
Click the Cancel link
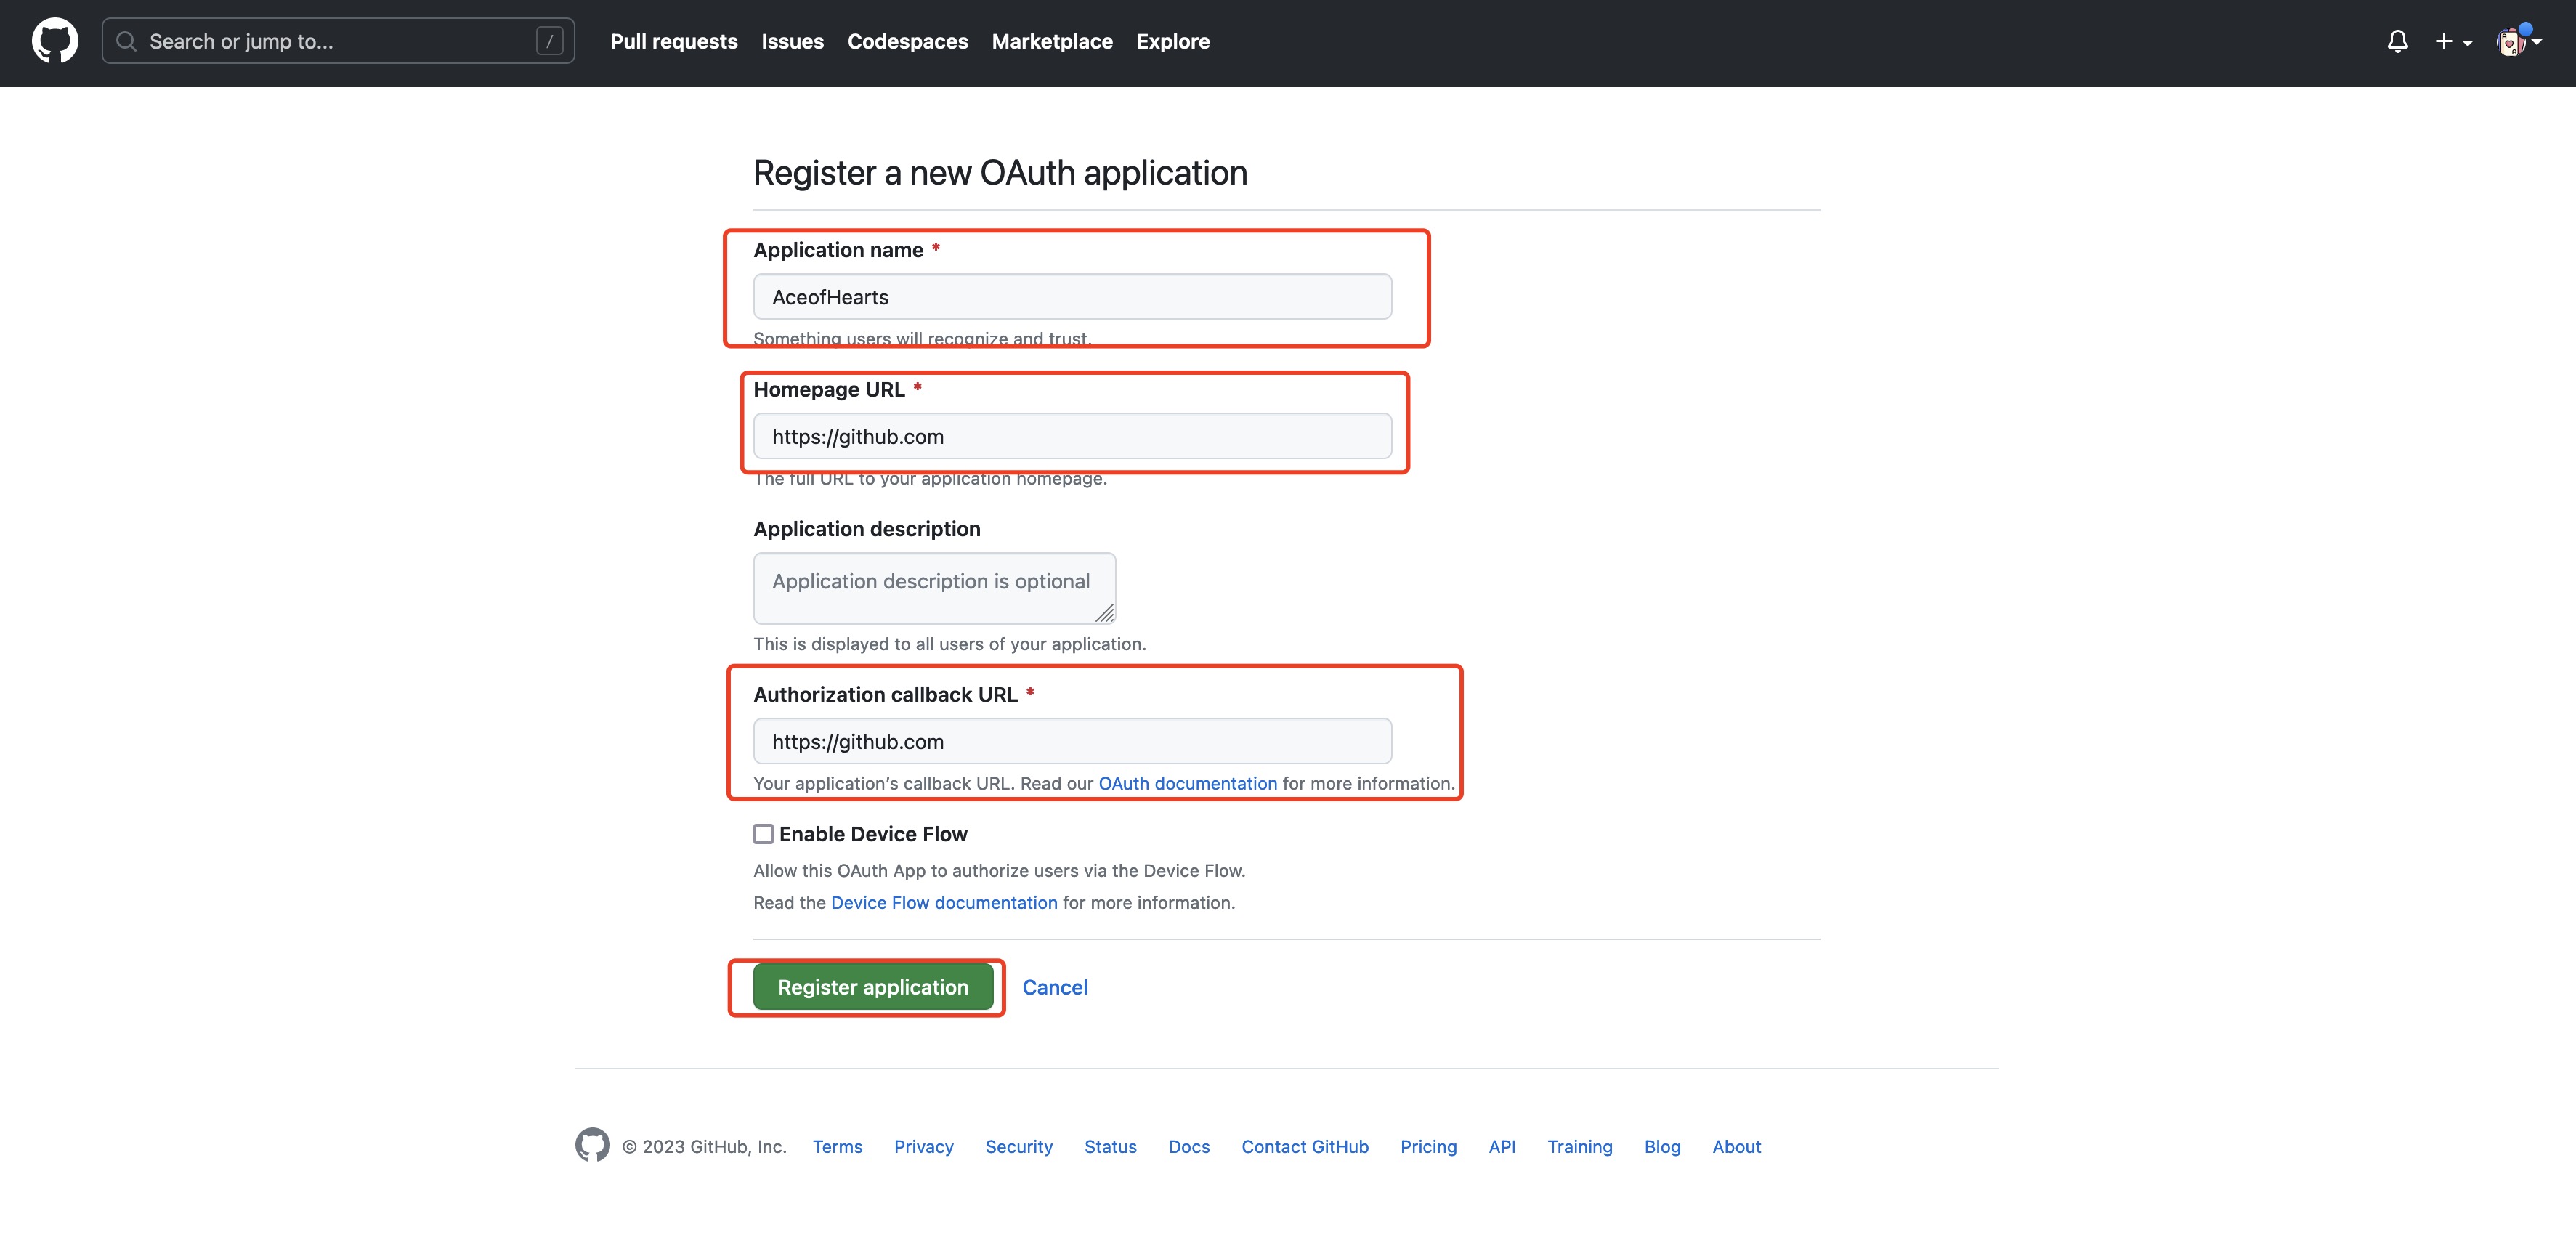[1054, 987]
